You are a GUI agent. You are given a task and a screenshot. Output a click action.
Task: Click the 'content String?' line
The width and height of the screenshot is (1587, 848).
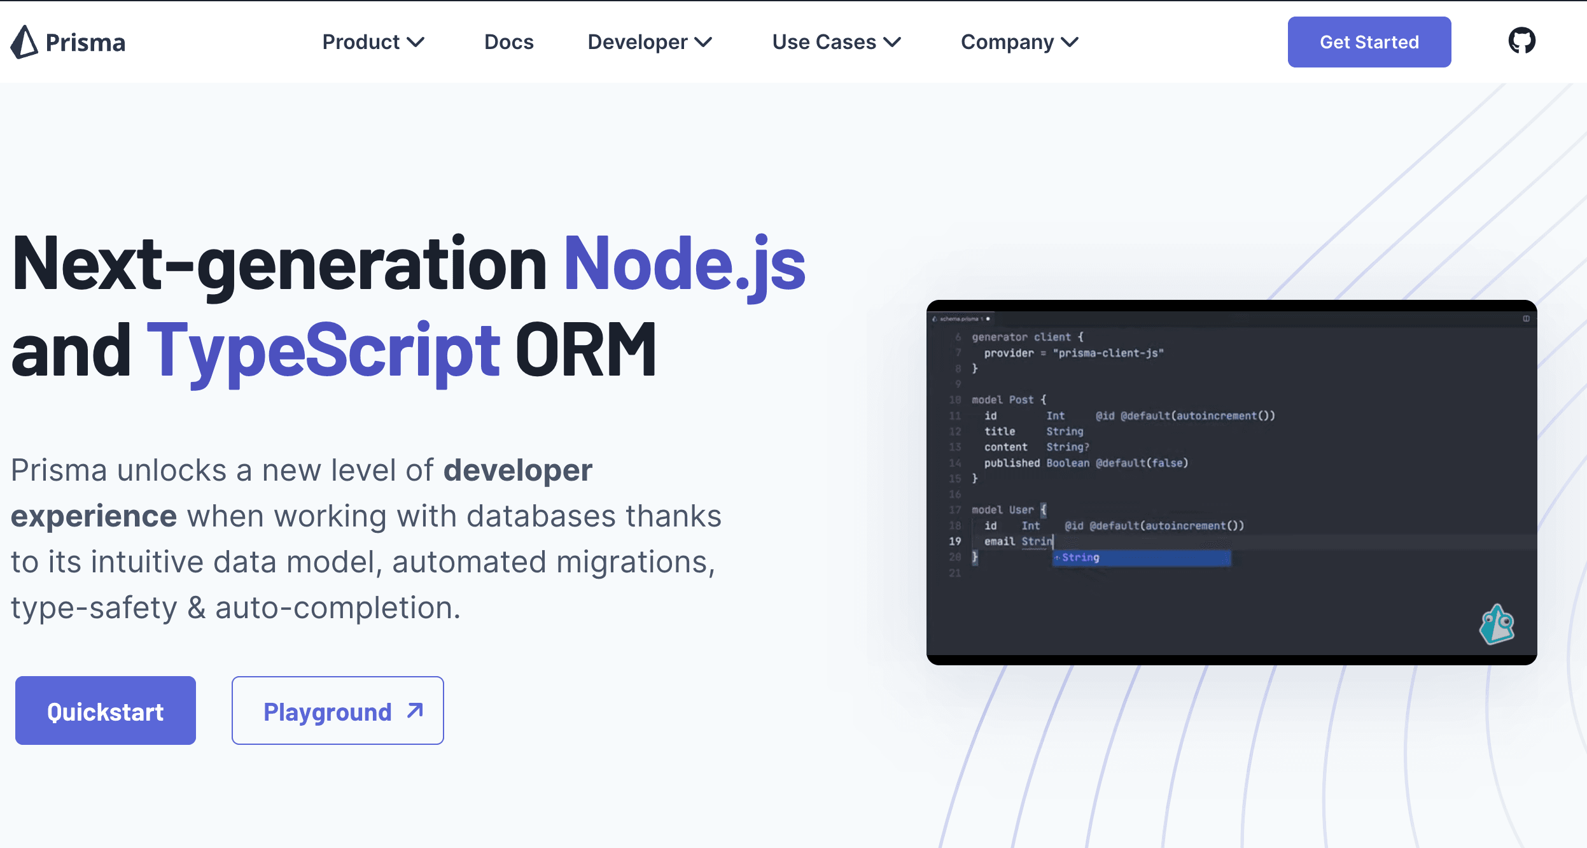pyautogui.click(x=1037, y=447)
